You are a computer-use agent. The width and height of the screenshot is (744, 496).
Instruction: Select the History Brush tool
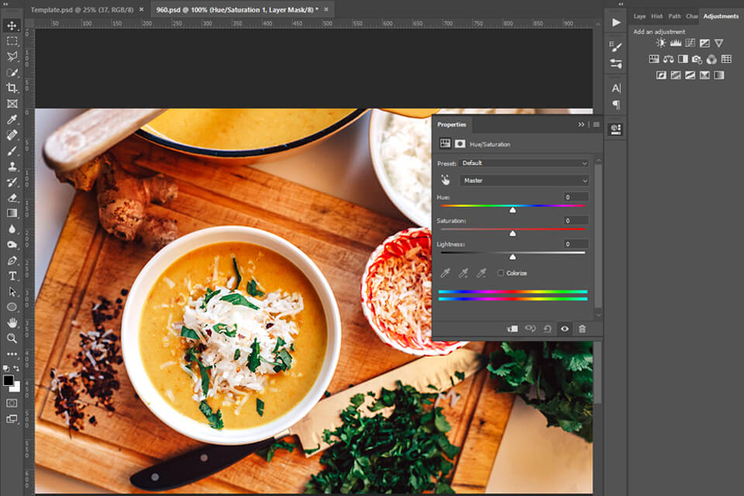[x=12, y=182]
